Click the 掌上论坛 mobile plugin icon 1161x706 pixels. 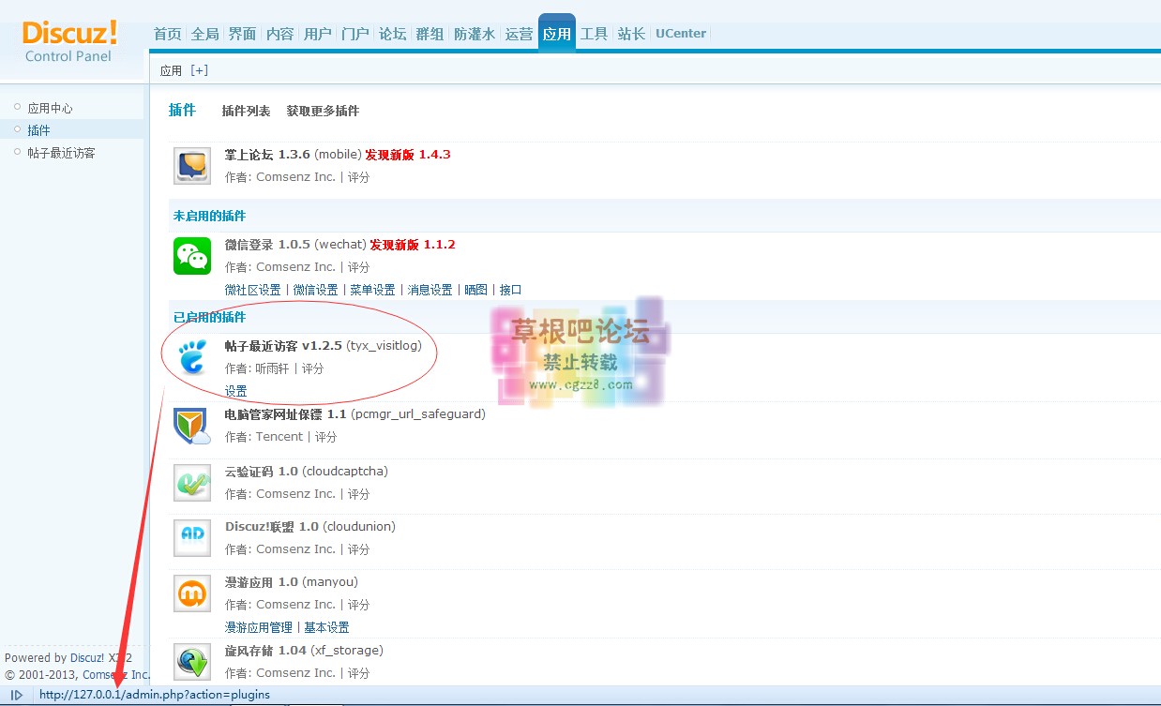click(191, 165)
